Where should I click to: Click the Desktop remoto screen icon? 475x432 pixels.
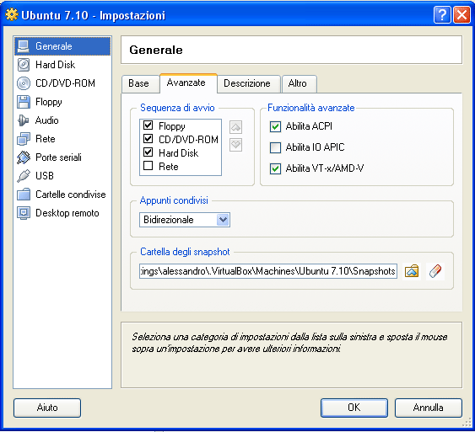(x=24, y=213)
